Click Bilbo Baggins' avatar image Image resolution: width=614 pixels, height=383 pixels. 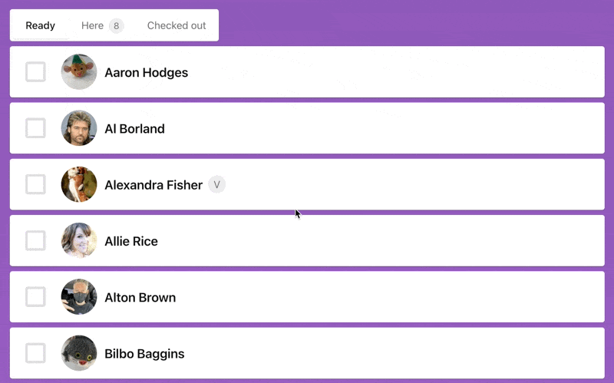79,353
